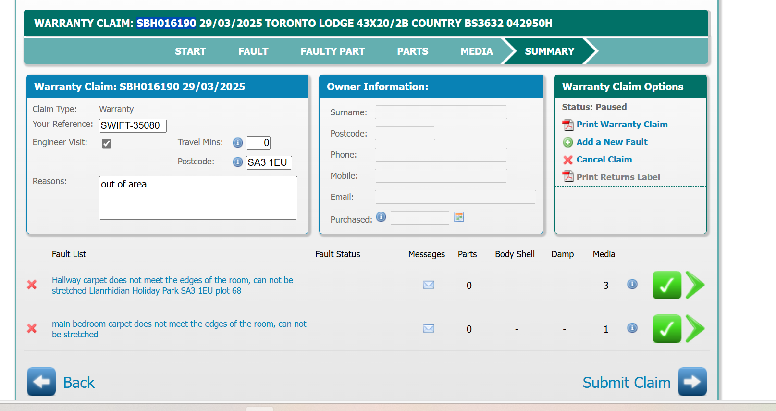776x411 pixels.
Task: Toggle the Engineer Visit checkbox
Action: pos(107,143)
